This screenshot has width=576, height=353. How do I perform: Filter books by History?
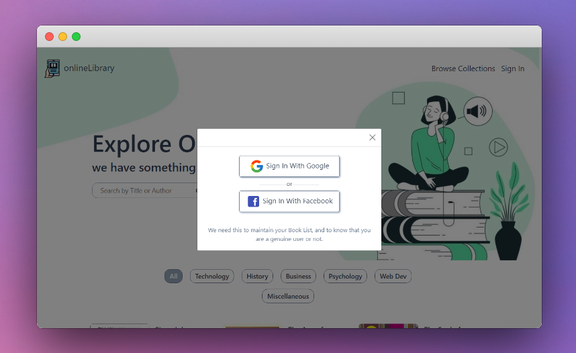[257, 276]
